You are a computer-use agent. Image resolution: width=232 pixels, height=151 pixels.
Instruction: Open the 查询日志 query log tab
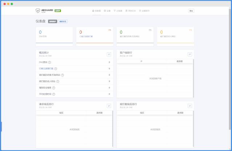click(x=130, y=11)
